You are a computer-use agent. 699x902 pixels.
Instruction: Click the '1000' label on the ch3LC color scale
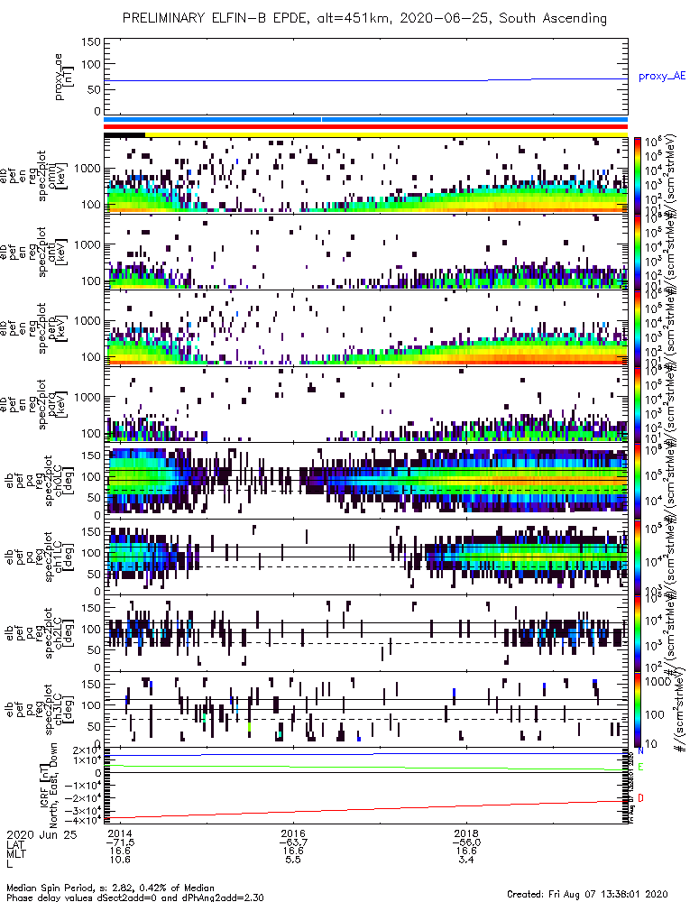[x=657, y=682]
